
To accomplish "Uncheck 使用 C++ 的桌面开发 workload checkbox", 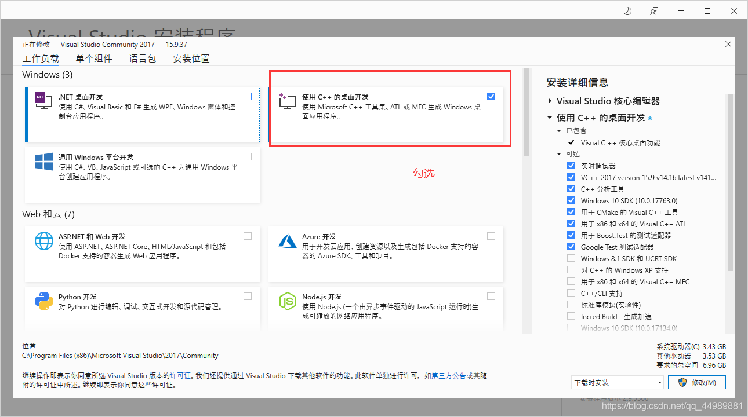I will coord(491,97).
